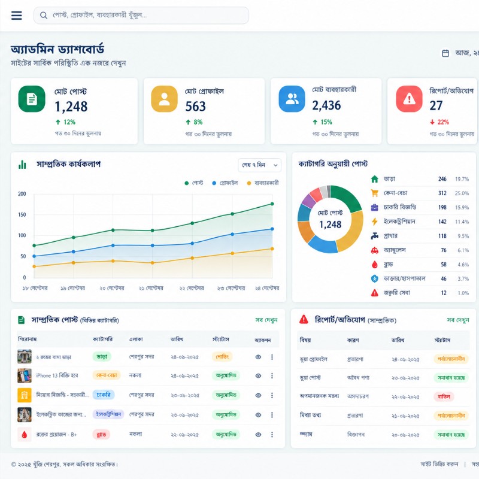The height and width of the screenshot is (479, 479).
Task: Click the yellow মোট প্রোফাইল person icon
Action: 164,99
